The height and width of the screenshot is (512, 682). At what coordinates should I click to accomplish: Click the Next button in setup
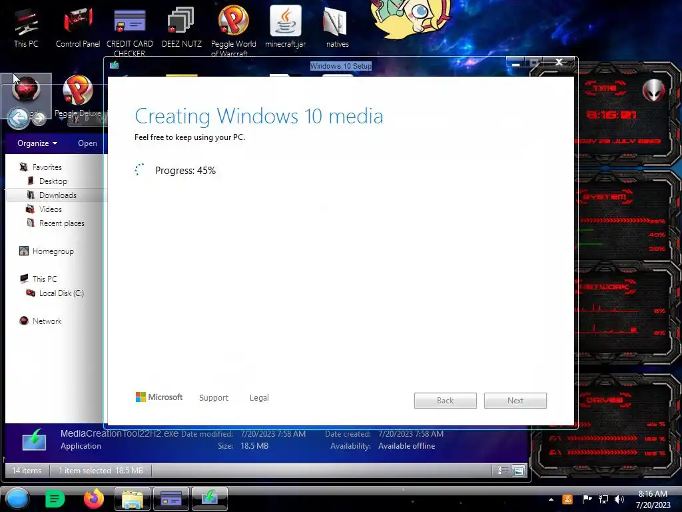[x=515, y=401]
